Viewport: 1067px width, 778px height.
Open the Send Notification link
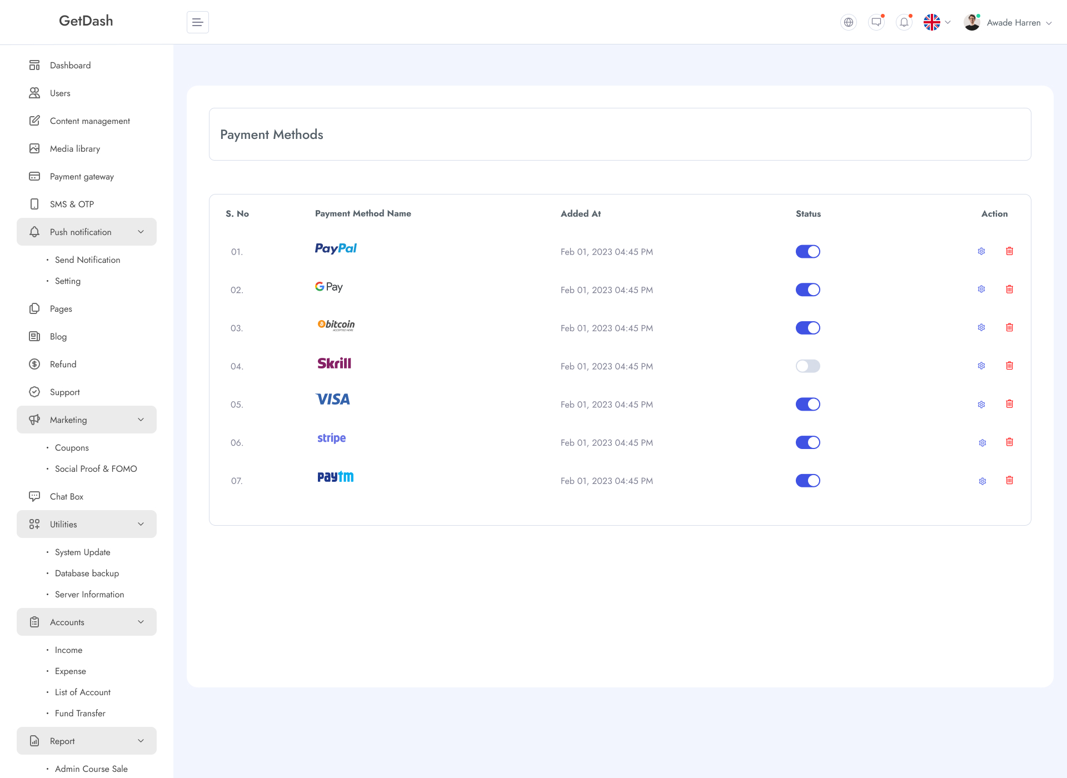tap(87, 260)
